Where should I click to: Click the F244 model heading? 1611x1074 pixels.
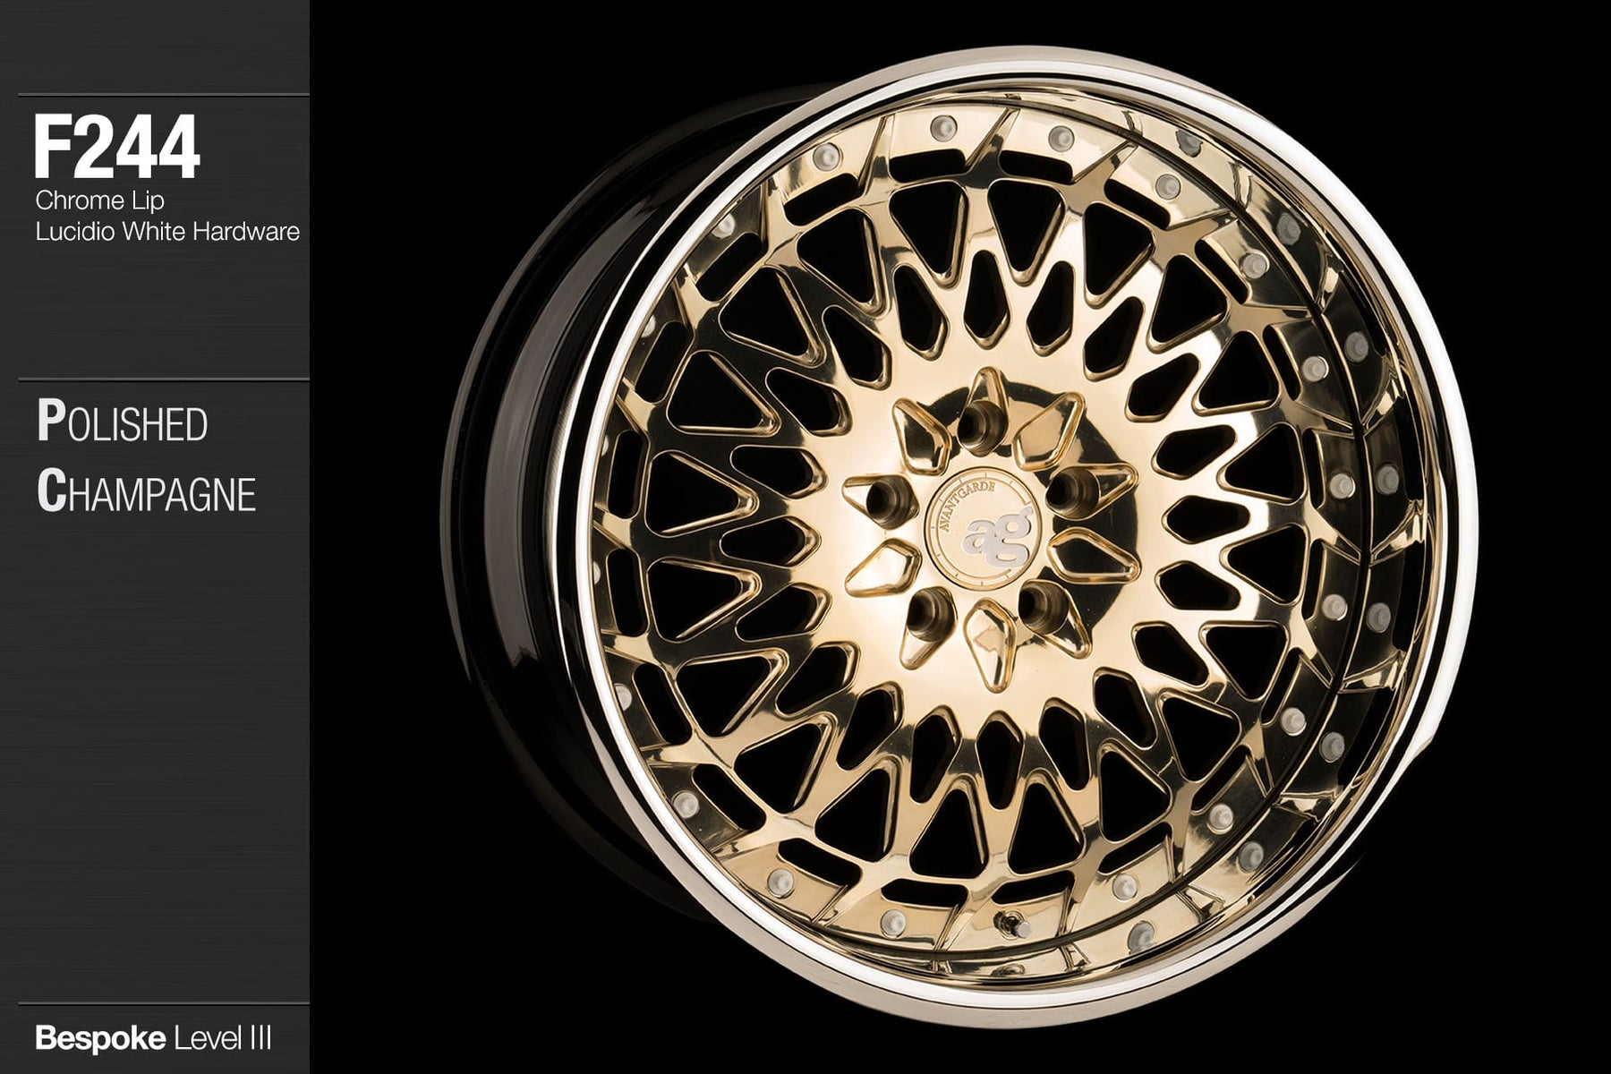pyautogui.click(x=116, y=149)
